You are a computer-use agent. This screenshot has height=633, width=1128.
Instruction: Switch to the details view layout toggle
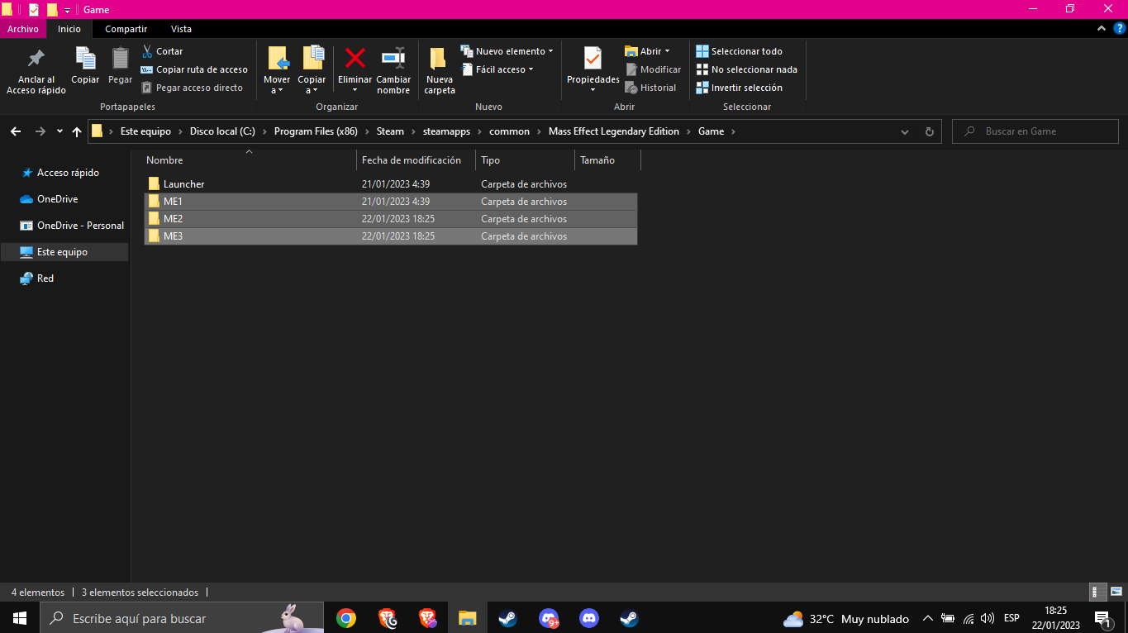coord(1098,592)
